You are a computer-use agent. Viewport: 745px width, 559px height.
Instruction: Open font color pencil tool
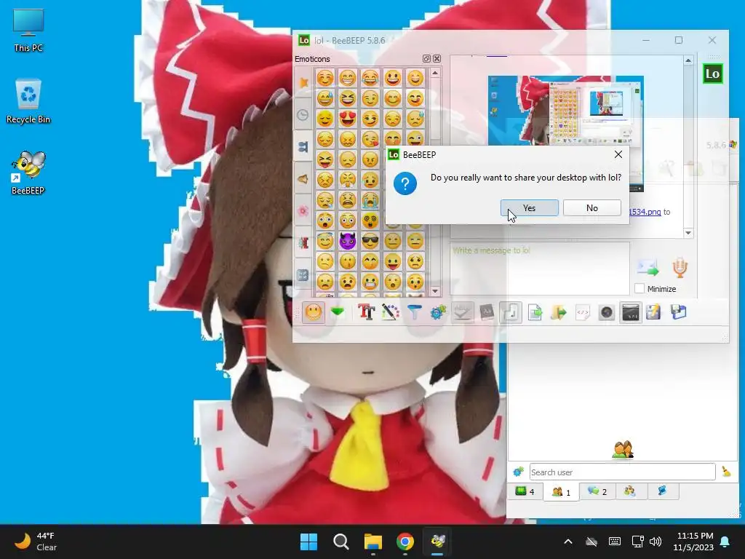390,312
